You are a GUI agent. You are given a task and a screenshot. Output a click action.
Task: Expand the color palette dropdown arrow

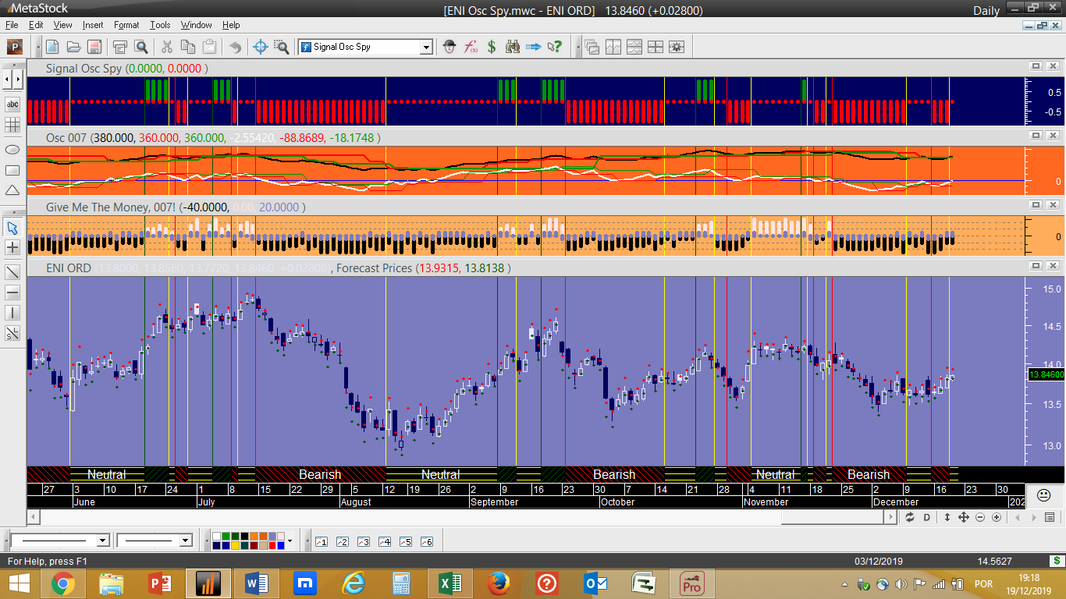(290, 541)
